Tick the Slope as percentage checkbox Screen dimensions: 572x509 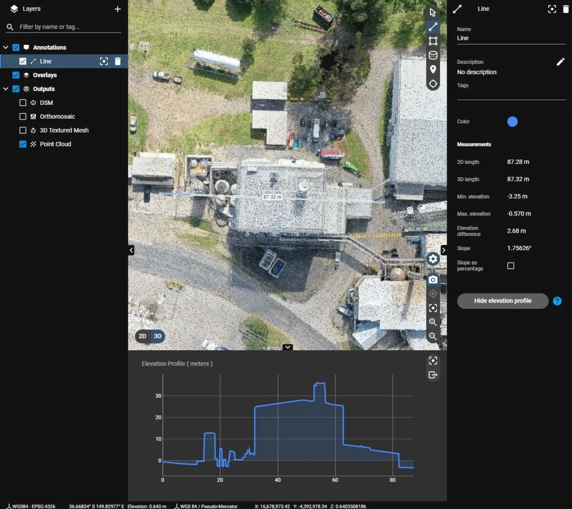pos(511,265)
